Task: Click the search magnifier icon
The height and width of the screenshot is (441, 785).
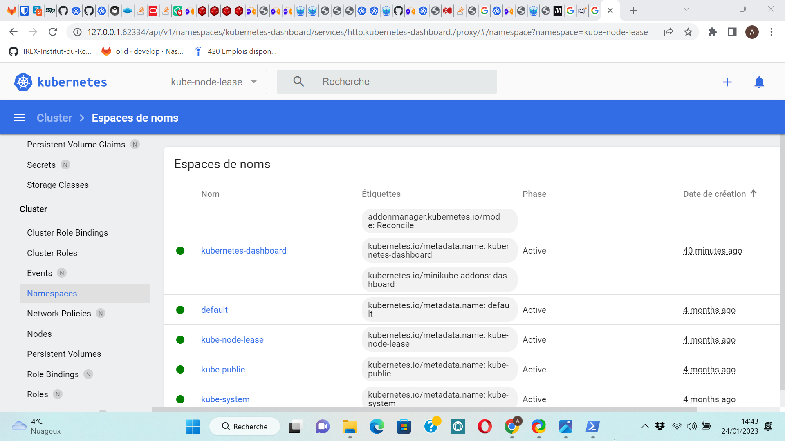Action: [298, 82]
